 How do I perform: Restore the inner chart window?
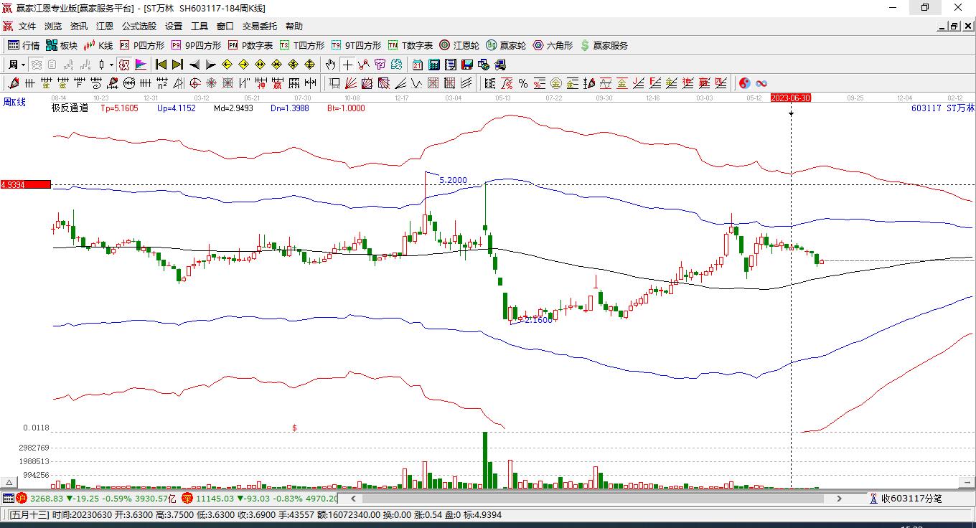954,27
